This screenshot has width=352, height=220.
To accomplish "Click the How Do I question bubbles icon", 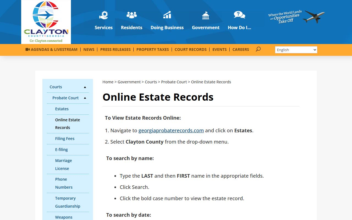I will point(239,15).
